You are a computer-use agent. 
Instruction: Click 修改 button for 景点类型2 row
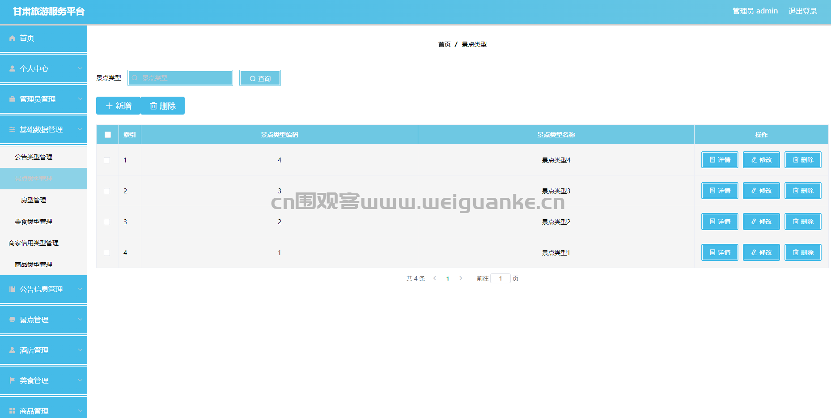[x=761, y=222]
